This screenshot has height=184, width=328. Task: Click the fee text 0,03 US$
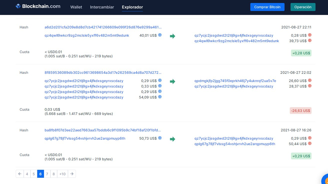(52, 109)
